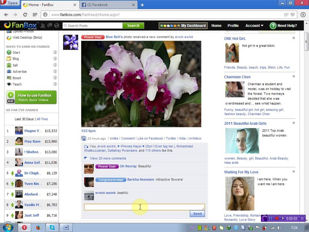
Task: Click the Unlike link under the photo
Action: [x=114, y=139]
